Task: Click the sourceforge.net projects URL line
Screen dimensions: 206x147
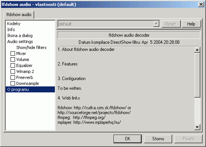Action: coord(94,113)
